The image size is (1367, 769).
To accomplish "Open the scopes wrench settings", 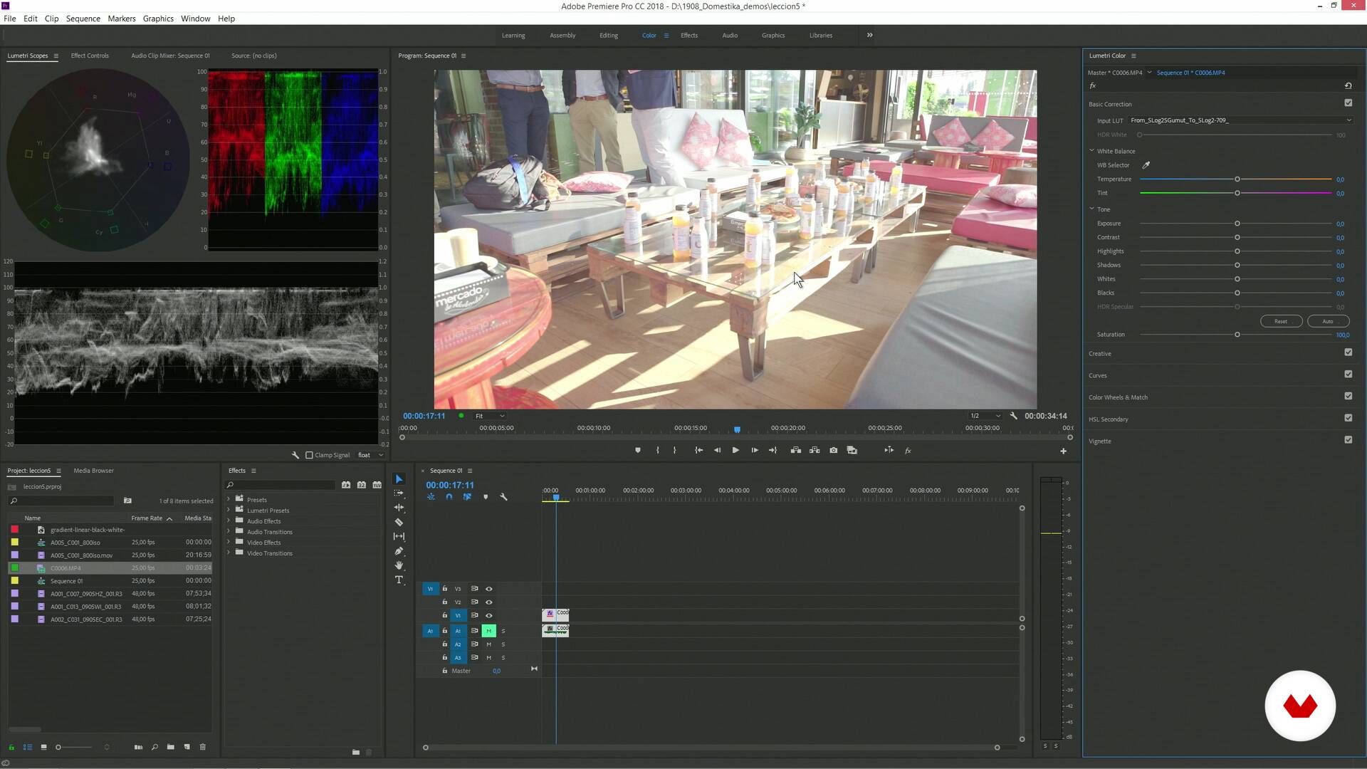I will [x=295, y=455].
